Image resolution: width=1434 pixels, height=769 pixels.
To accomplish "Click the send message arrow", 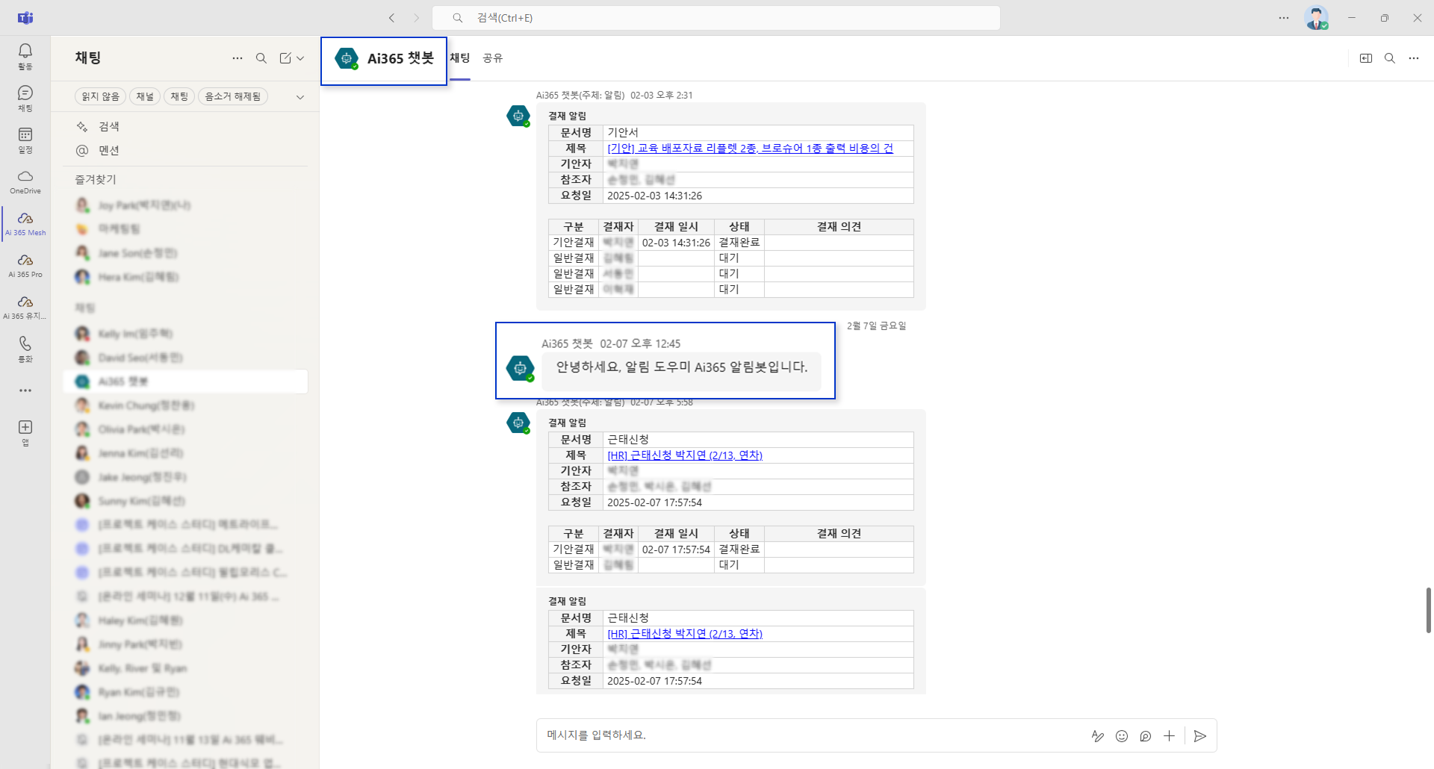I will click(1199, 736).
